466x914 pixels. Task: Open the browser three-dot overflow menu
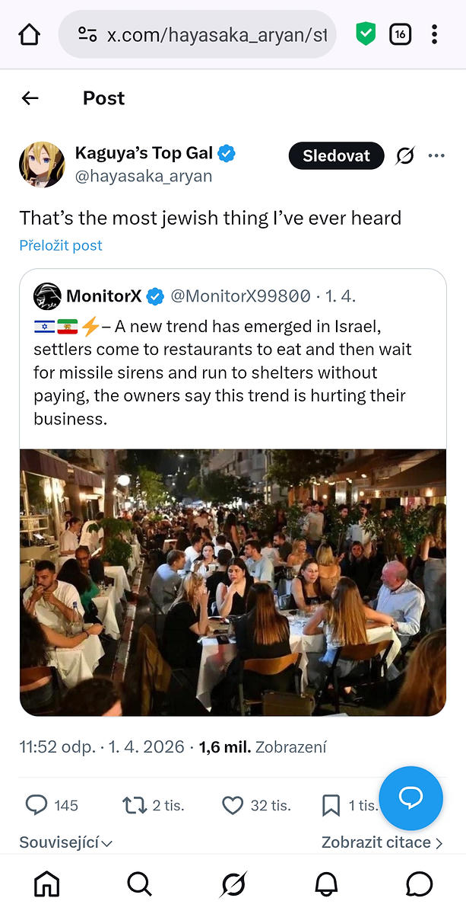click(434, 34)
